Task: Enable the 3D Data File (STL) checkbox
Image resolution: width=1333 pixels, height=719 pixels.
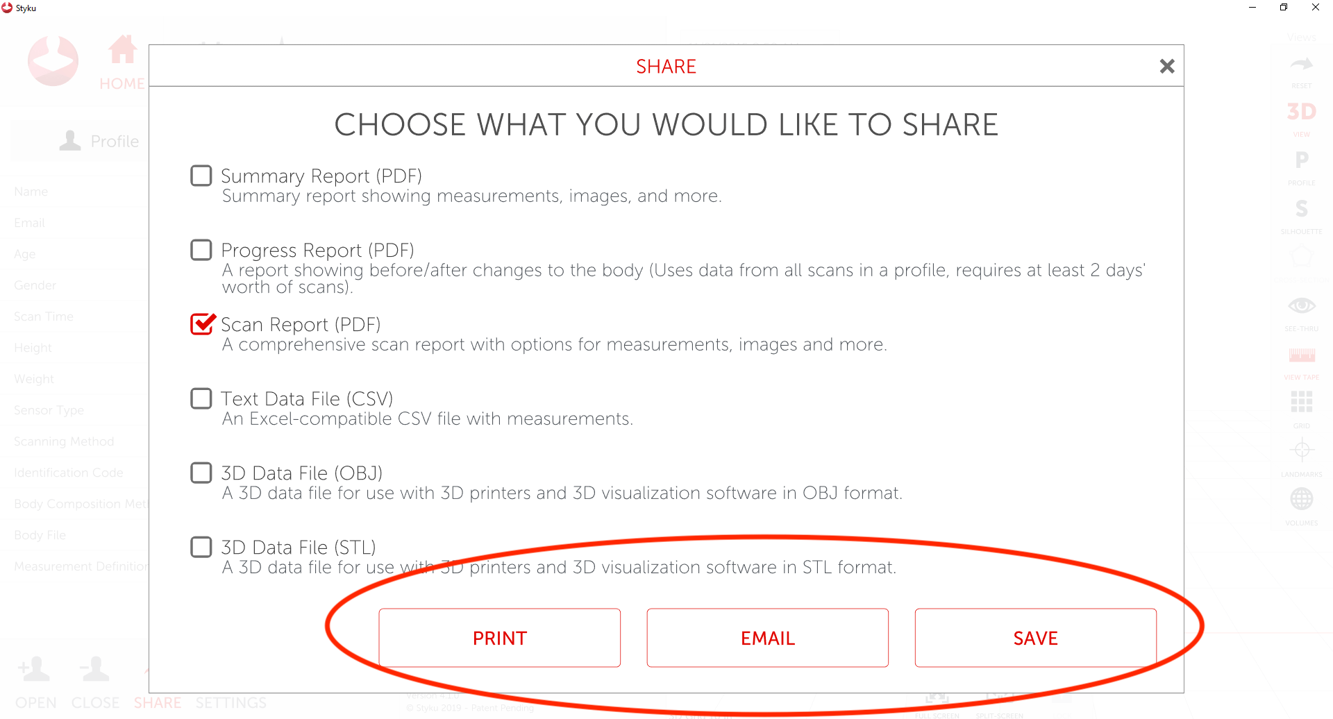Action: coord(201,547)
